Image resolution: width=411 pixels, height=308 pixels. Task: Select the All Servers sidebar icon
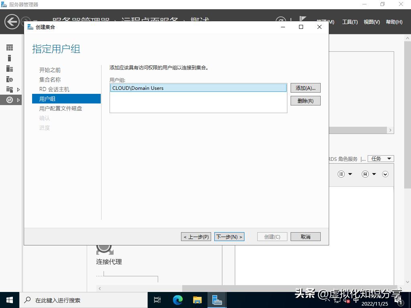tap(9, 68)
